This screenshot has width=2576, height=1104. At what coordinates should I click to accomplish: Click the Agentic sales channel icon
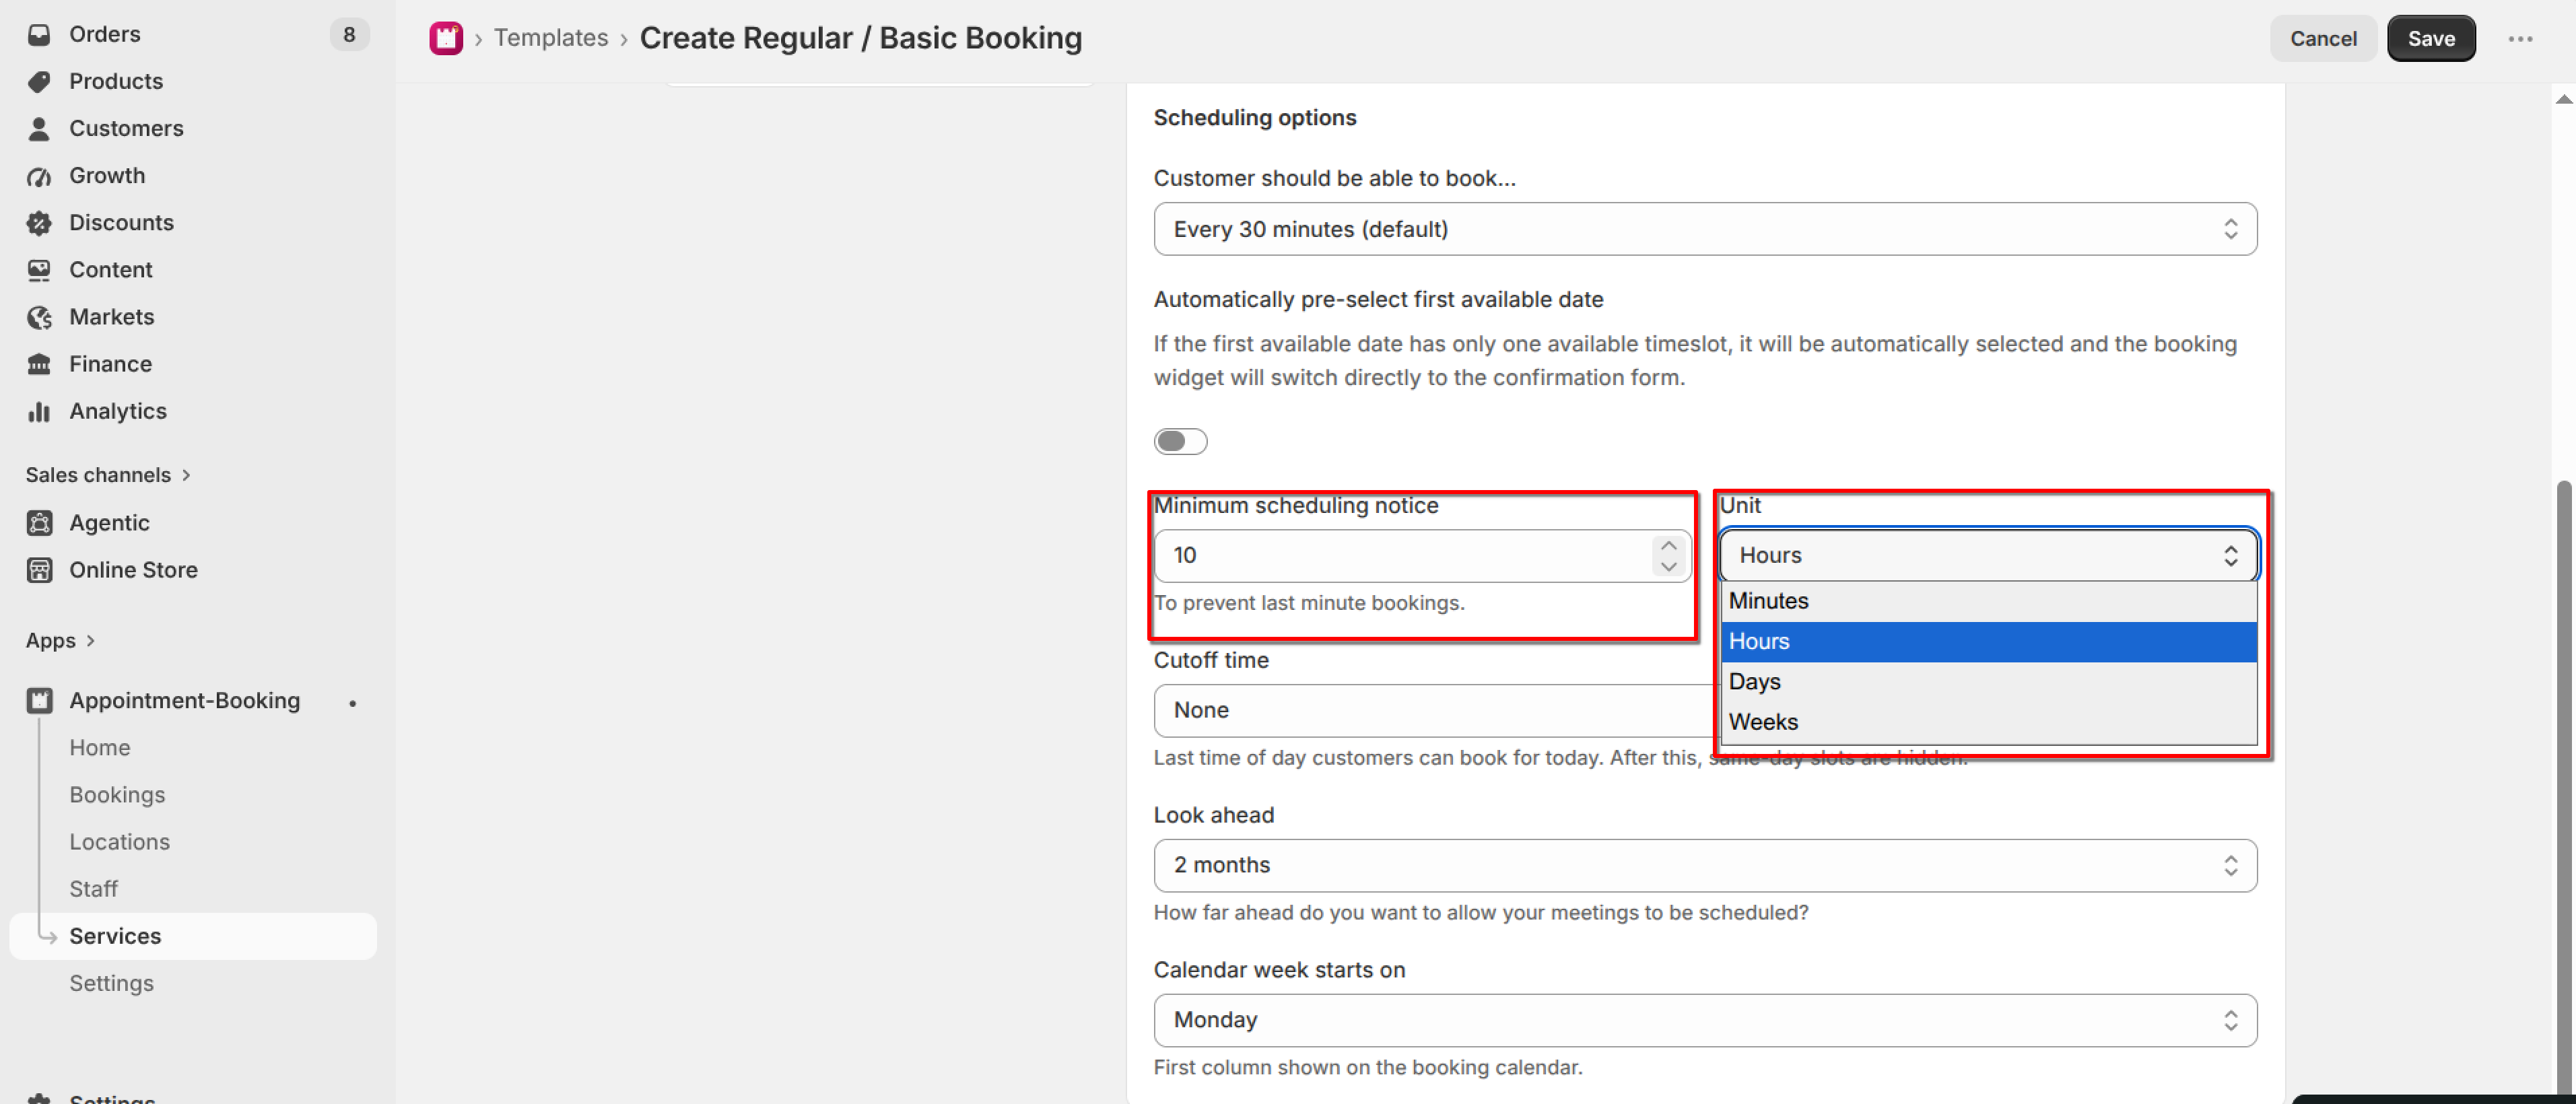pyautogui.click(x=39, y=522)
